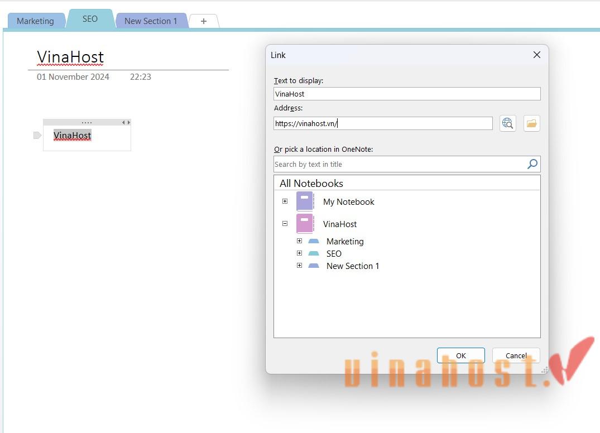Click the Text to display field
The height and width of the screenshot is (433, 600).
407,94
